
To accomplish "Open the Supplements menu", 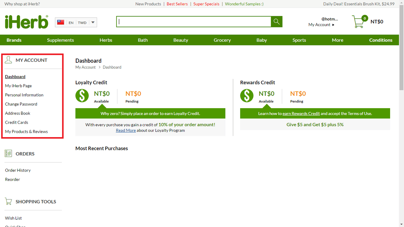I will [61, 40].
